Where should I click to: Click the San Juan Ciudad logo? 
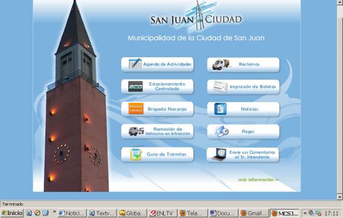[196, 17]
